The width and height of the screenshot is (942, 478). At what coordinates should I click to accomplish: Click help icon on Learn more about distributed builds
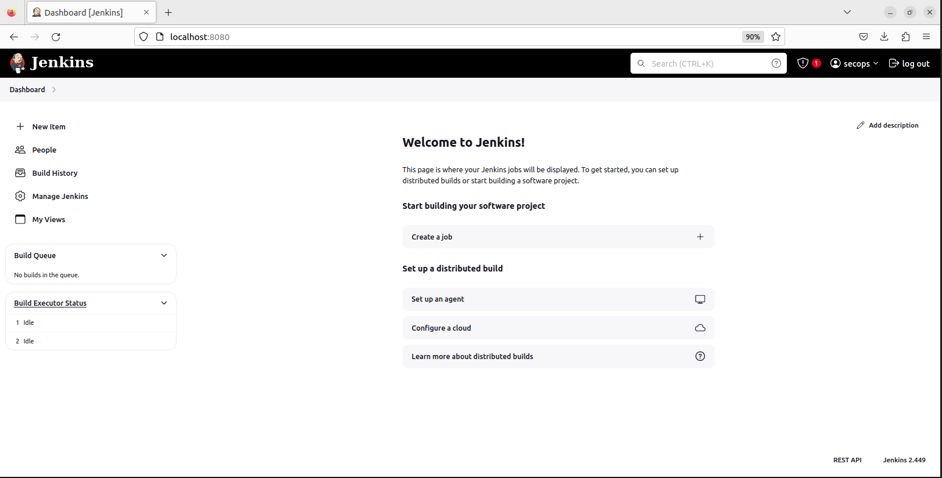point(700,356)
